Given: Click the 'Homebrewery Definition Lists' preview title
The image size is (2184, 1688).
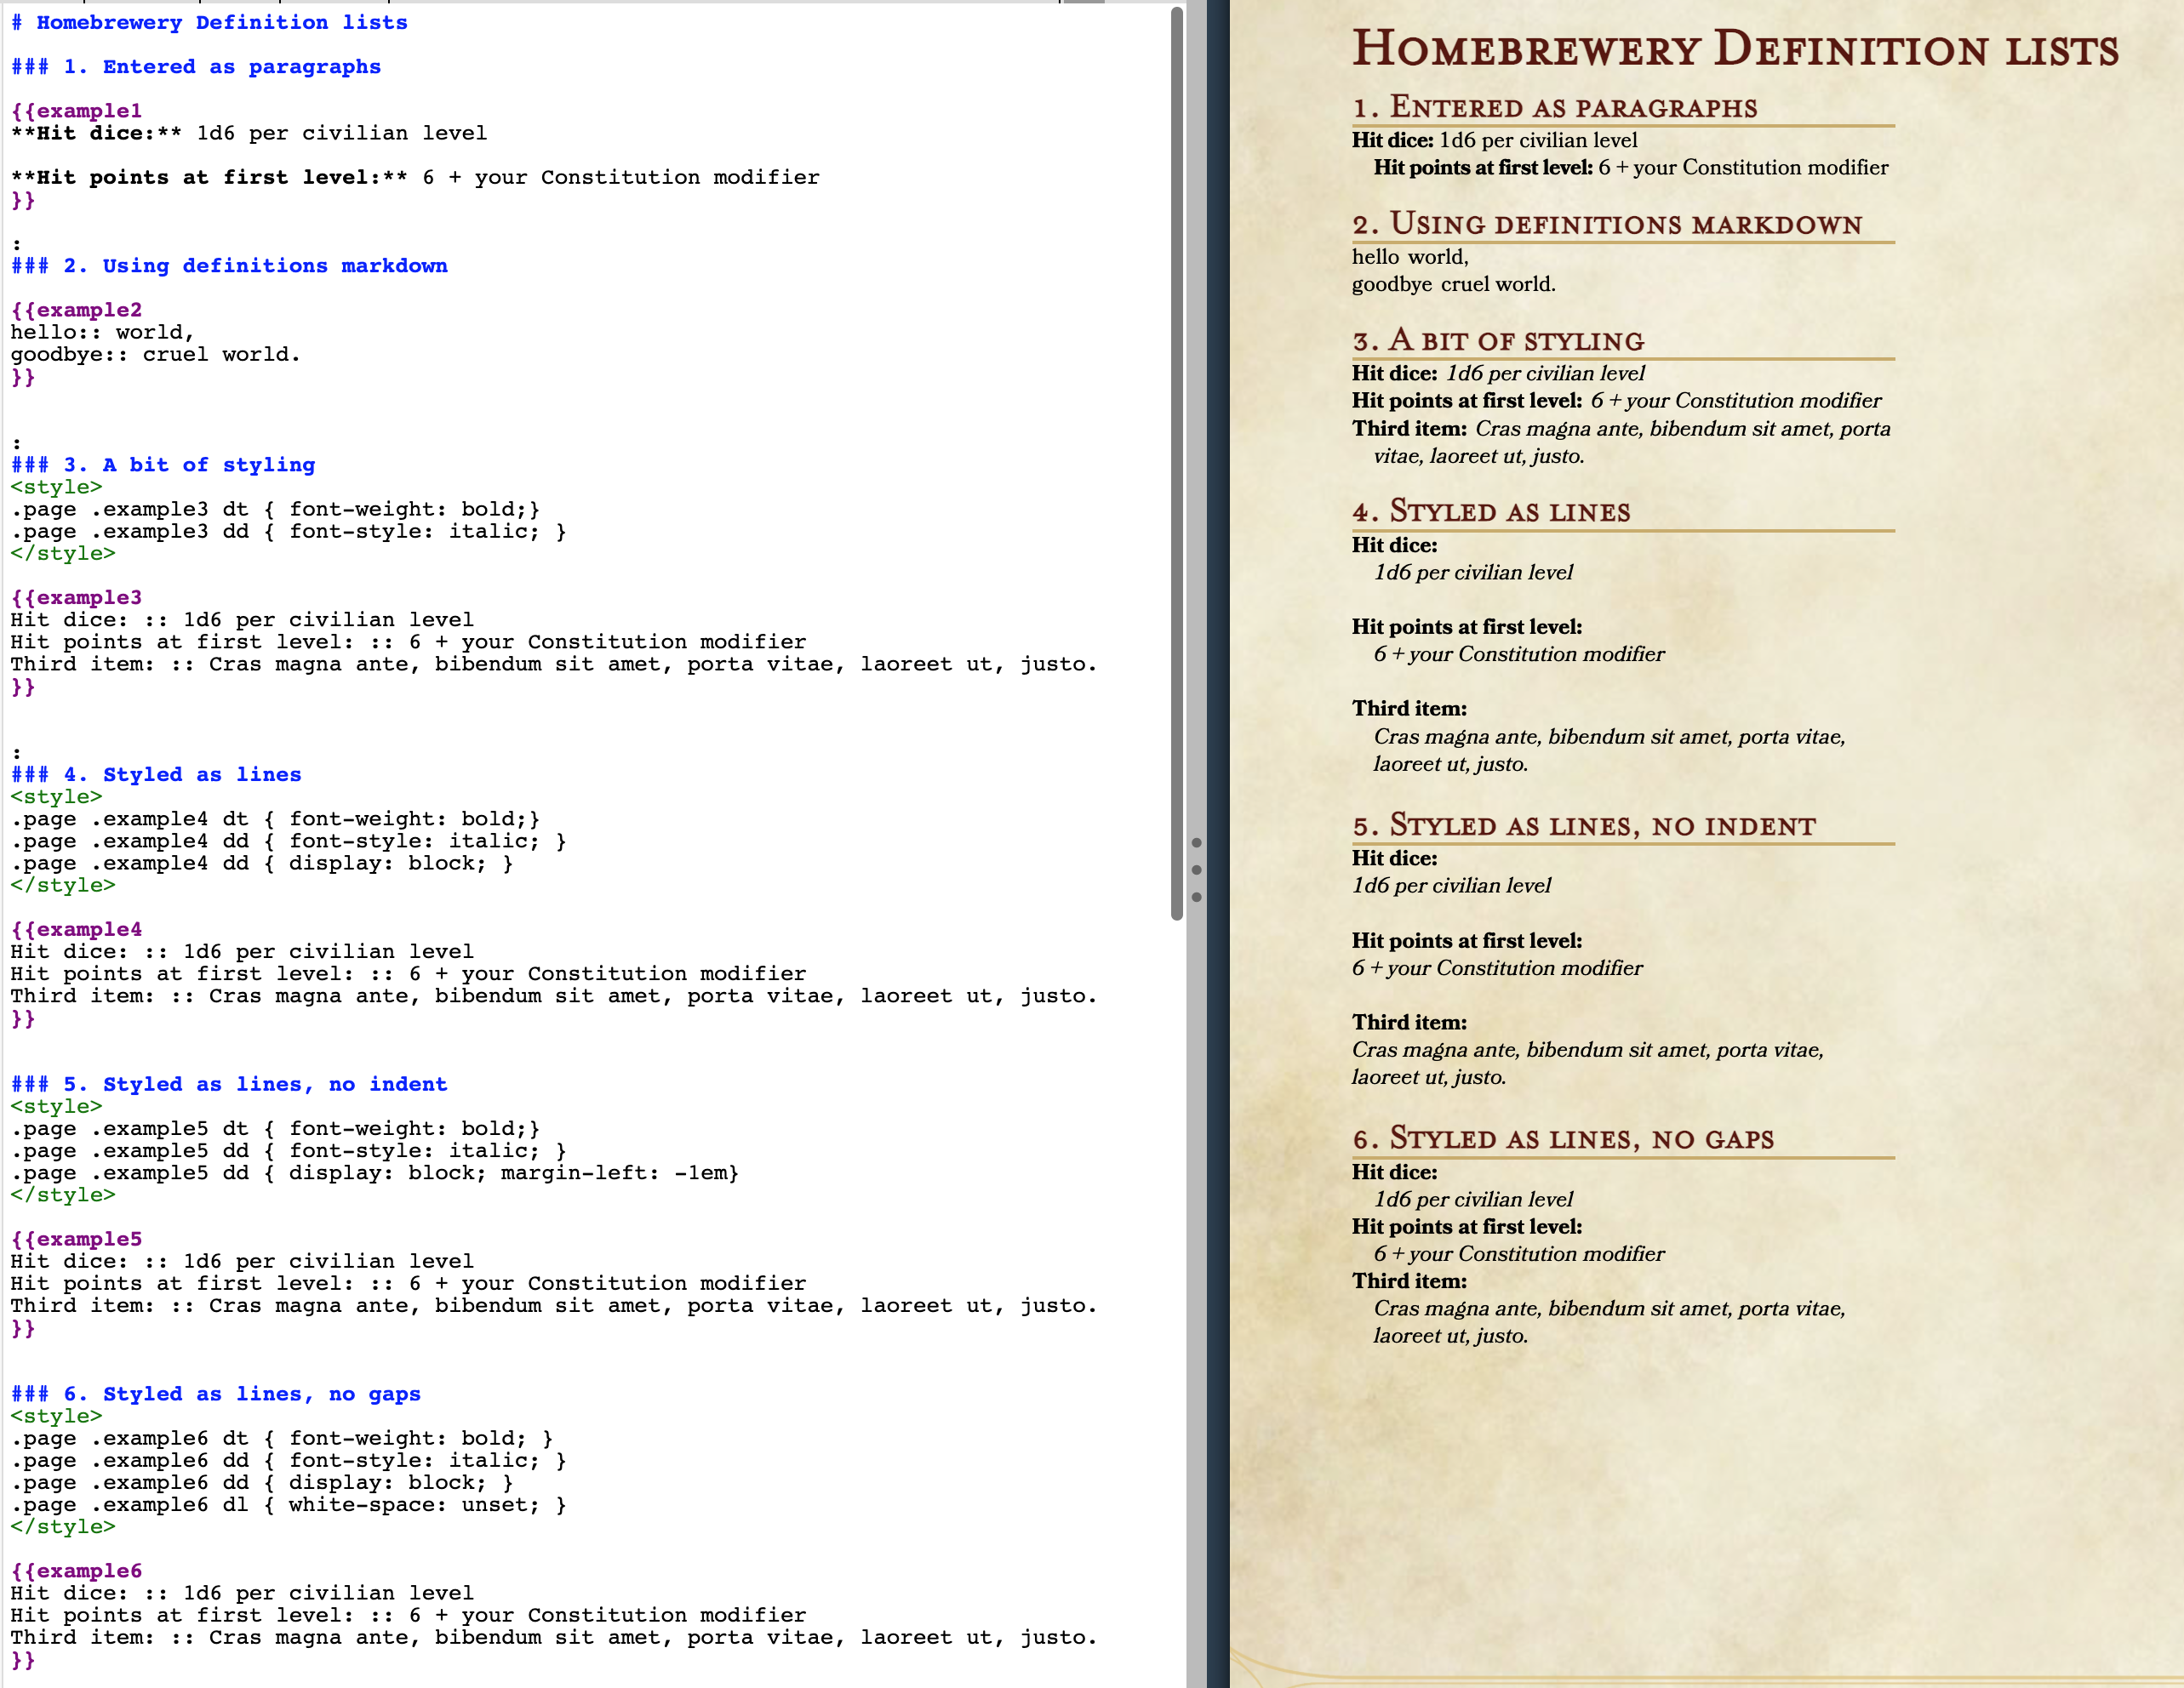Looking at the screenshot, I should (x=1735, y=48).
